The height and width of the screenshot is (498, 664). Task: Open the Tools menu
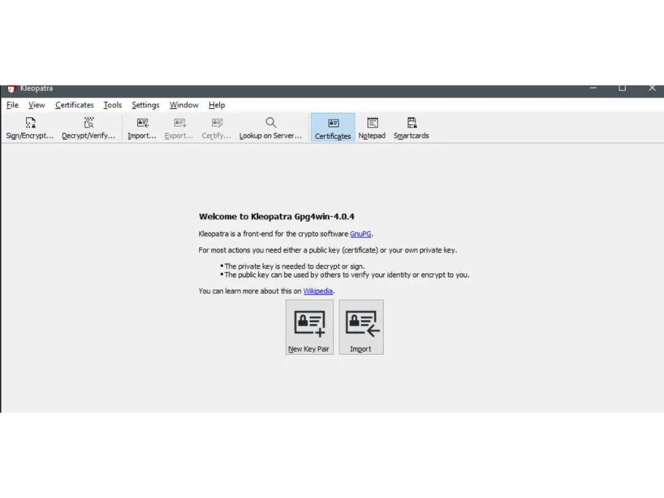pyautogui.click(x=112, y=105)
